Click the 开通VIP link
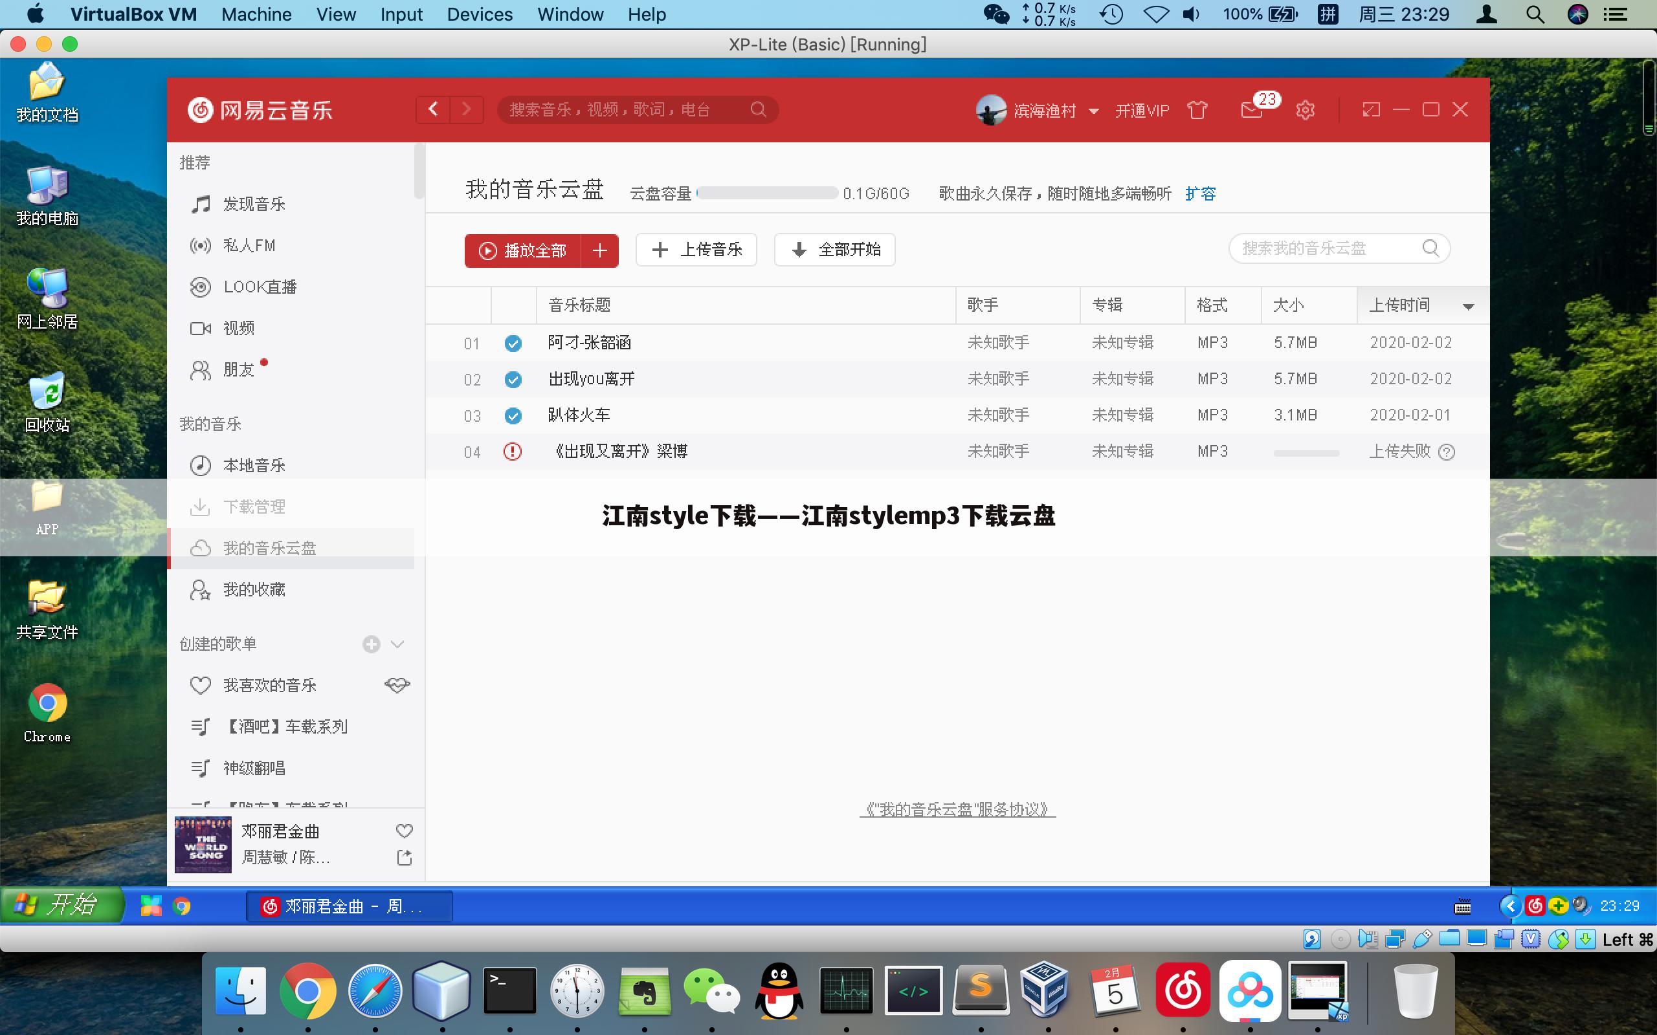Screen dimensions: 1657x1035 (1142, 110)
